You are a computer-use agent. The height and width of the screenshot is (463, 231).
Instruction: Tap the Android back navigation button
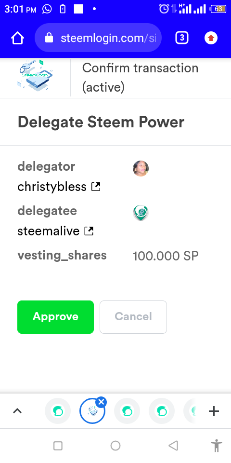[x=173, y=446]
